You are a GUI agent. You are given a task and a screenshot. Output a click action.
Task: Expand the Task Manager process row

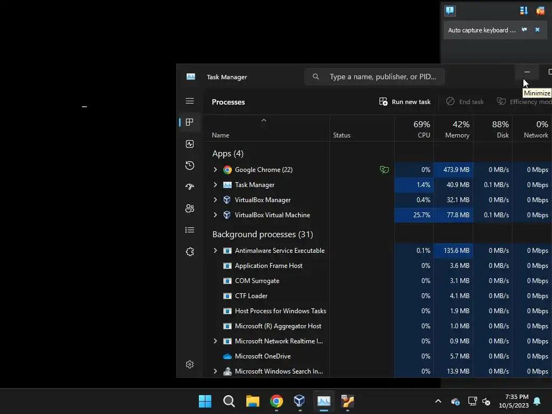tap(216, 185)
